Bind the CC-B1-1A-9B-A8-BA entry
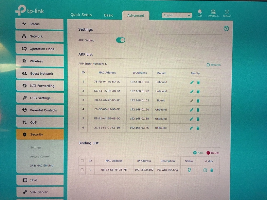 pyautogui.click(x=192, y=92)
